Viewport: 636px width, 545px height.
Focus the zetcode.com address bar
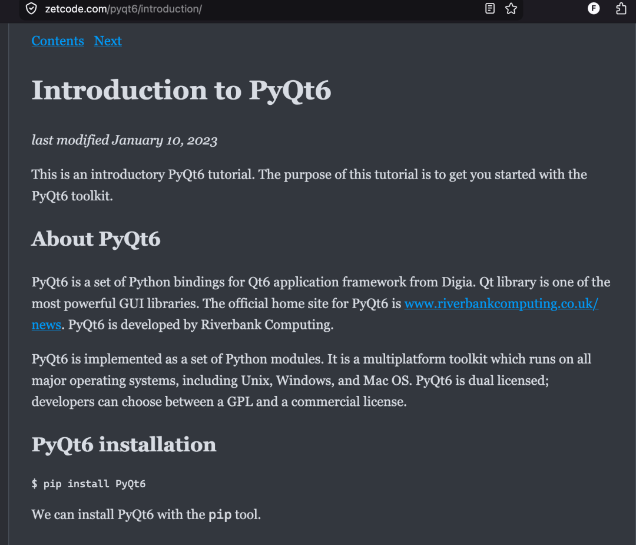[x=260, y=9]
